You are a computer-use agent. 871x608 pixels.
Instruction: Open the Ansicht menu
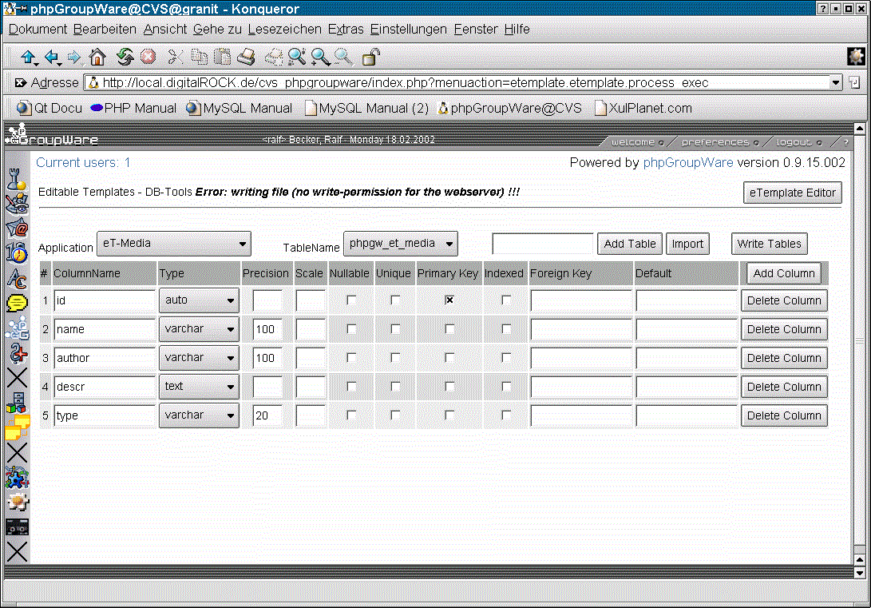[165, 29]
